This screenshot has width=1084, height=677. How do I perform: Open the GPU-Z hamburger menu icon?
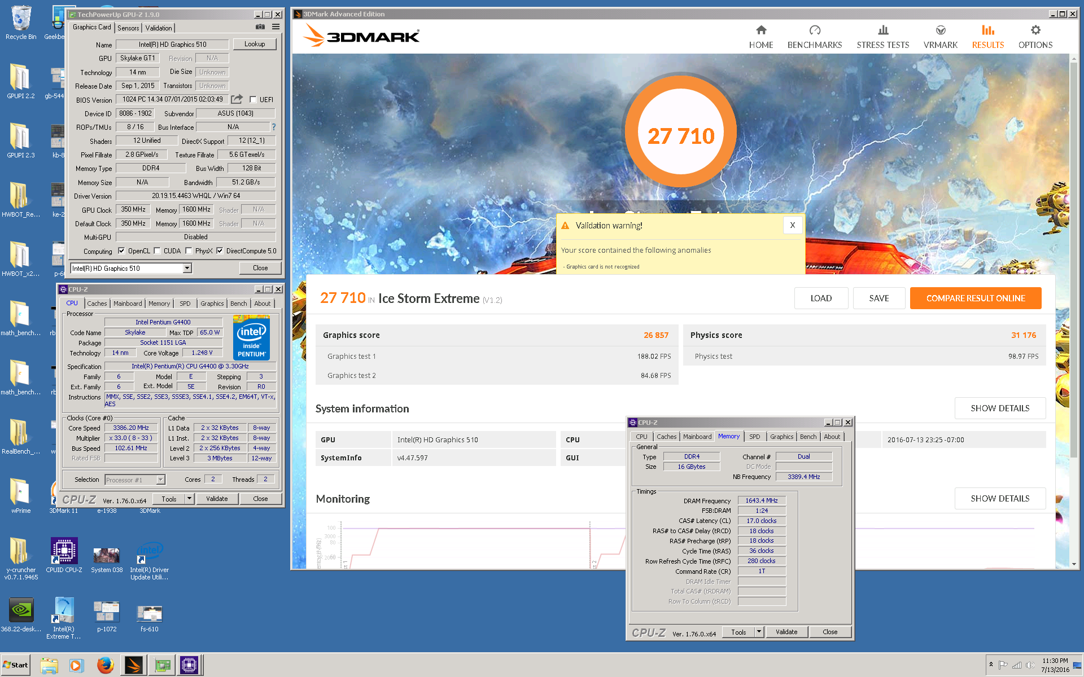276,27
